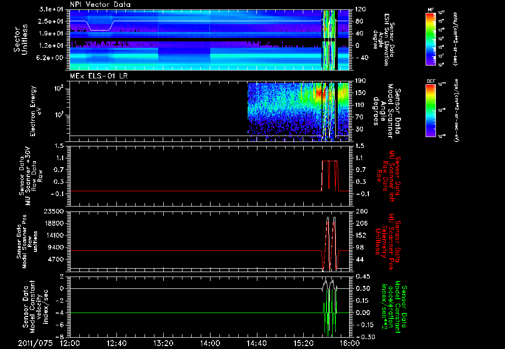The height and width of the screenshot is (349, 505).
Task: Click the 4700 scanner position tick label
Action: (x=57, y=259)
